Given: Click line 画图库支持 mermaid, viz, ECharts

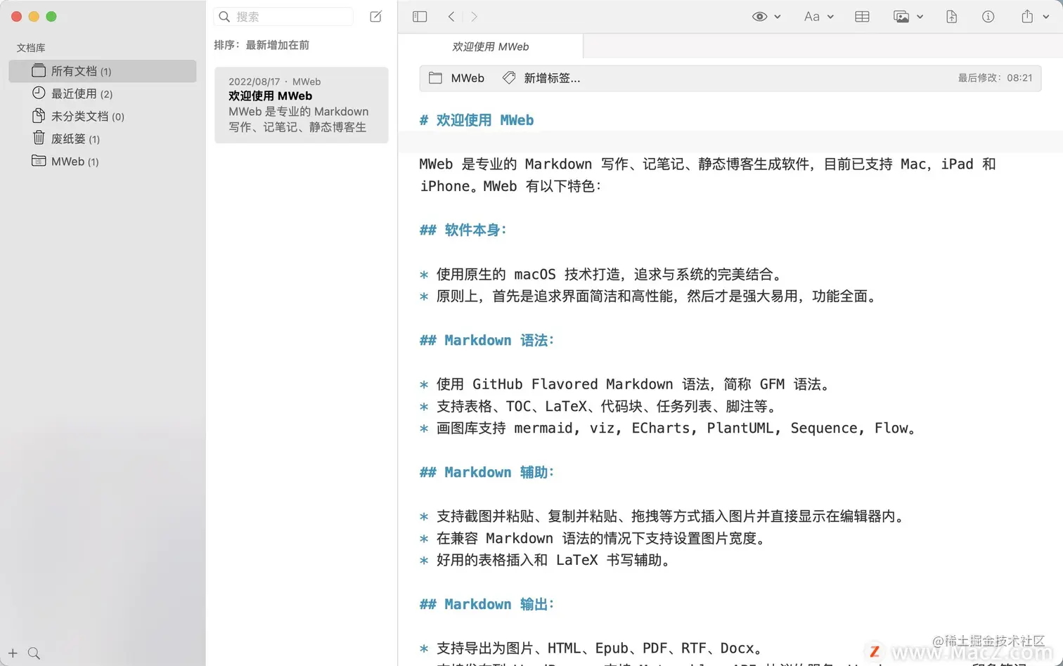Looking at the screenshot, I should (677, 428).
